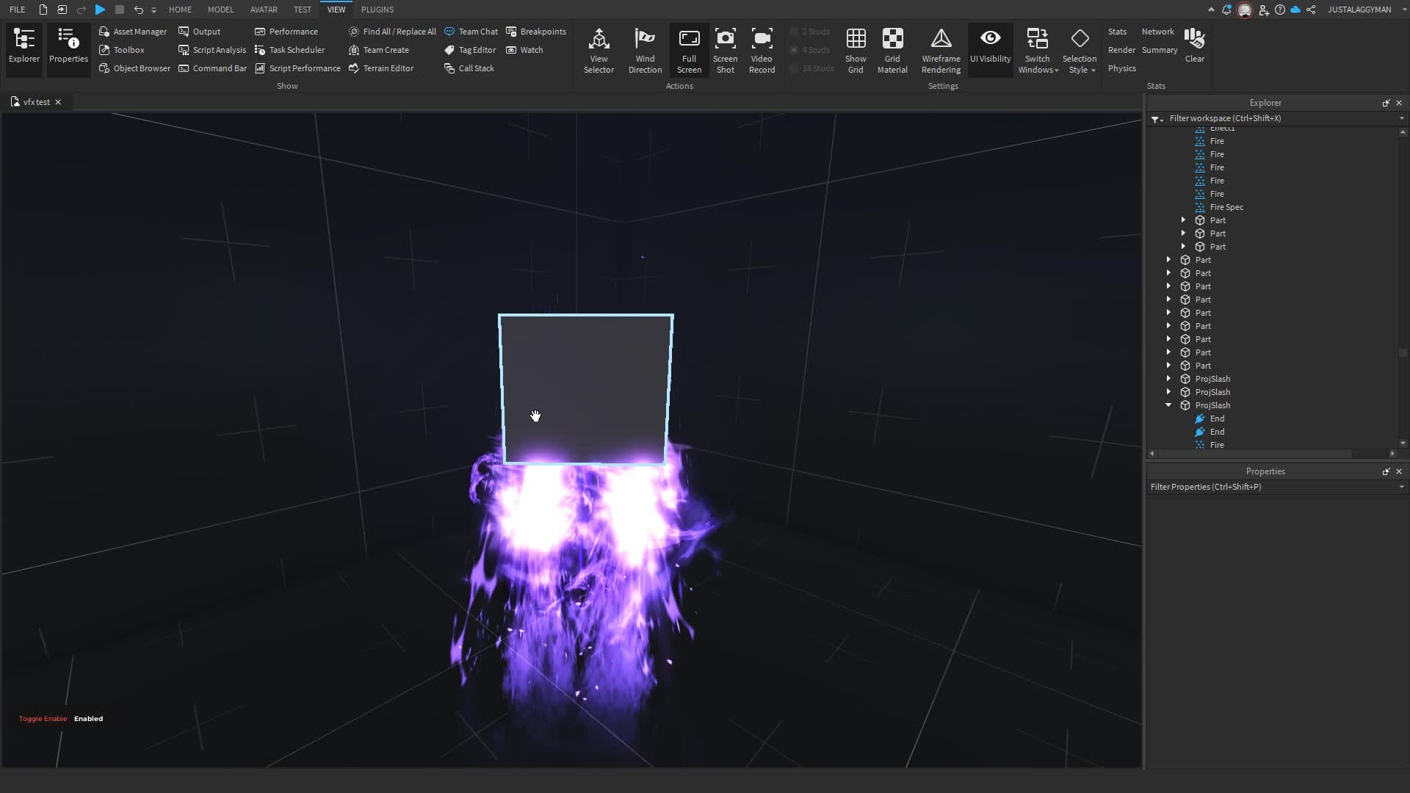Stop the running playtest

tap(119, 10)
